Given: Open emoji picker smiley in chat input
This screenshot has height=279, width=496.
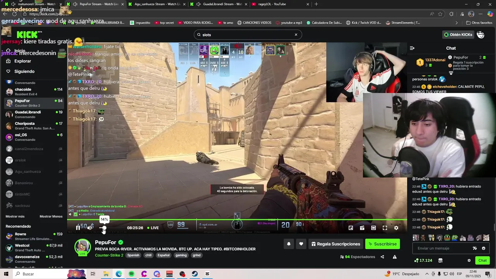Looking at the screenshot, I should click(484, 248).
